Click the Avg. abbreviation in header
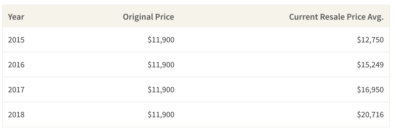This screenshot has width=396, height=133. [x=376, y=17]
